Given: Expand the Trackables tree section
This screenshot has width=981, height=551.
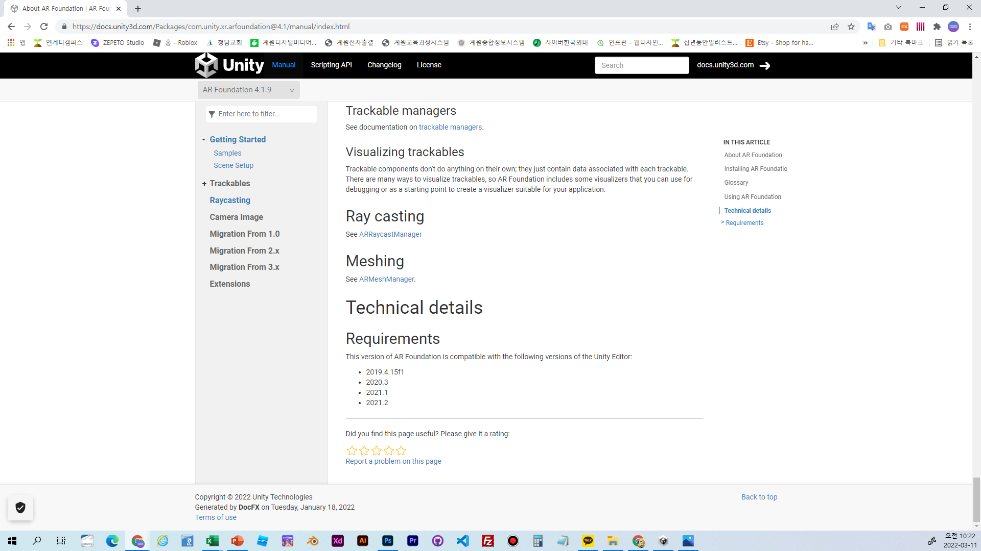Looking at the screenshot, I should click(204, 184).
